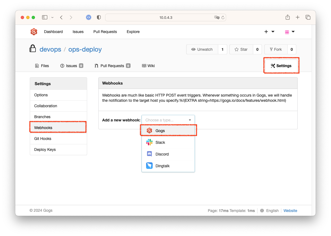Open the devops owner link
Screen dimensions: 331x236
[x=50, y=49]
